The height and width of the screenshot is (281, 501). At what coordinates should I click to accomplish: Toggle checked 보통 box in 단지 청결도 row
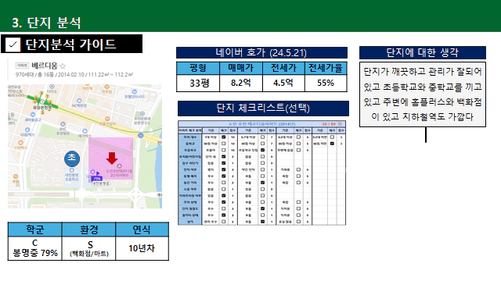coord(262,208)
